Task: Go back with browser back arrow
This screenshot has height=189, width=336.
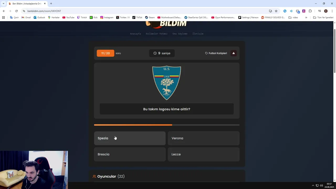Action: point(4,11)
